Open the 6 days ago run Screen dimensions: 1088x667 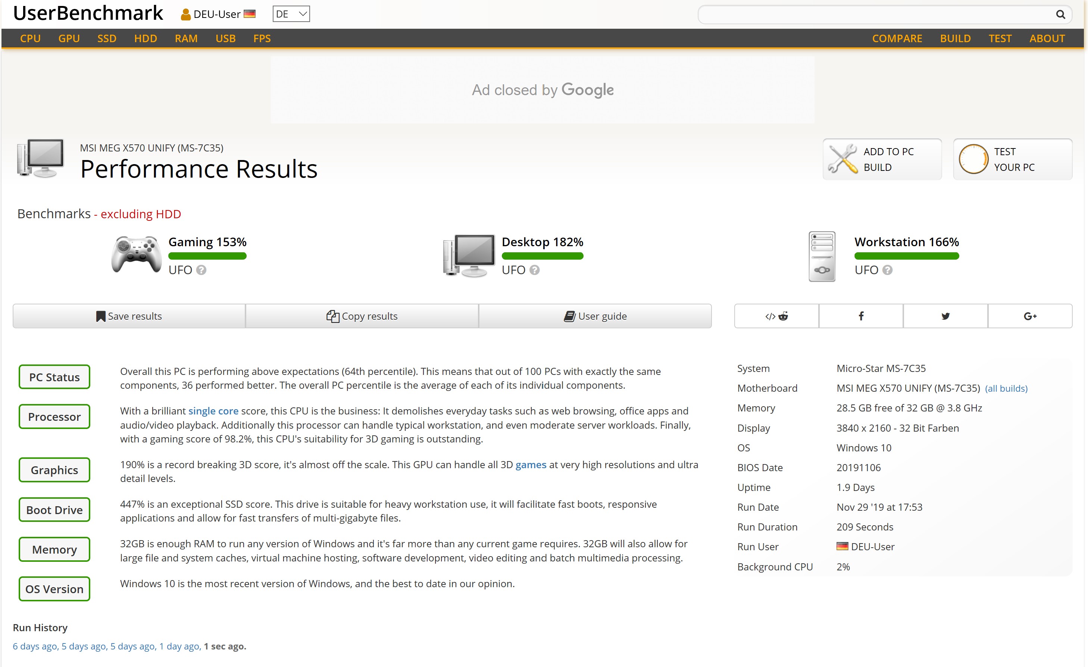pos(35,646)
